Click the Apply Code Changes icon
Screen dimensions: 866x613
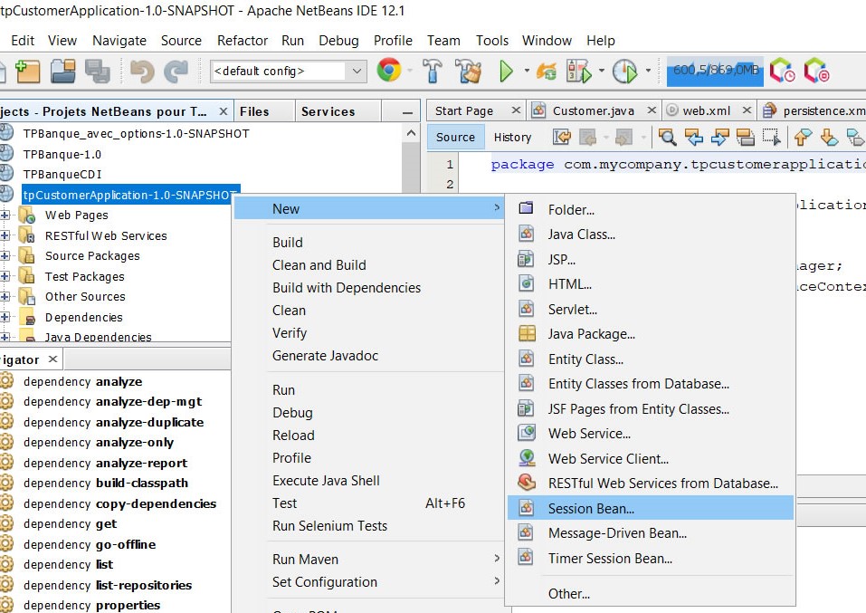click(x=547, y=72)
